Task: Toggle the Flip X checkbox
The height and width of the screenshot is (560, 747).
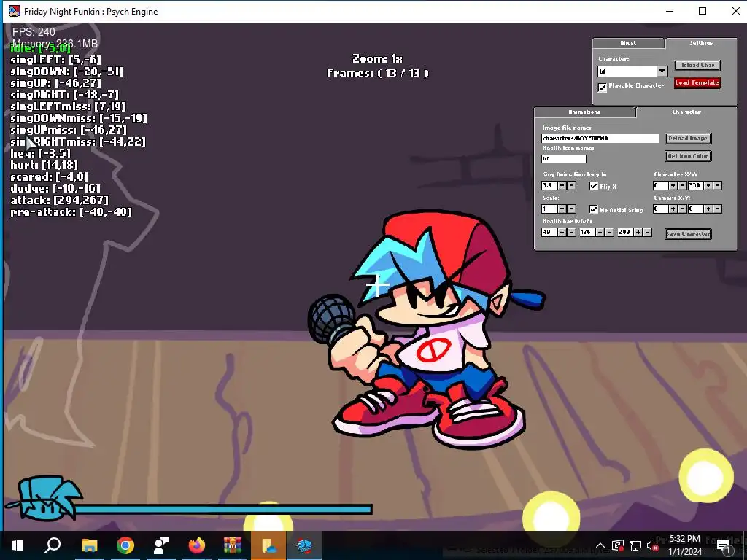Action: click(x=594, y=186)
